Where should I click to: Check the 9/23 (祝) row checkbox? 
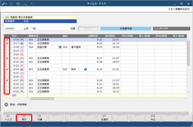coord(7,66)
